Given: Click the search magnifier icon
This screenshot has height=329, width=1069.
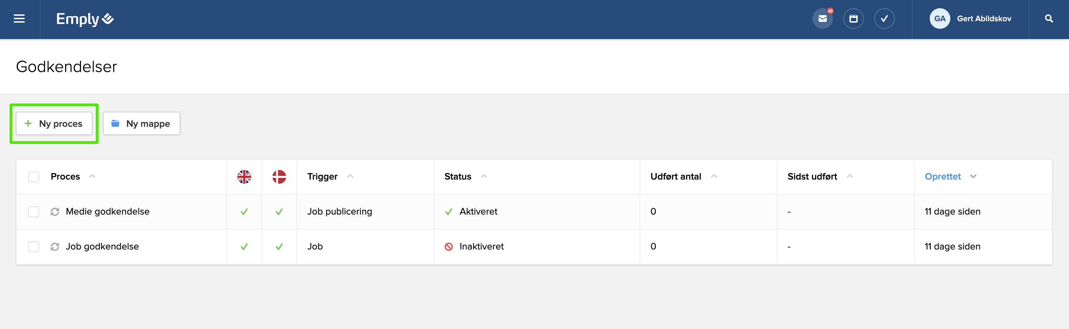Looking at the screenshot, I should (1049, 19).
